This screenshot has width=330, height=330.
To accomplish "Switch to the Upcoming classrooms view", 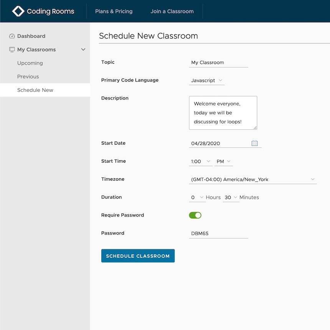I will coord(30,63).
